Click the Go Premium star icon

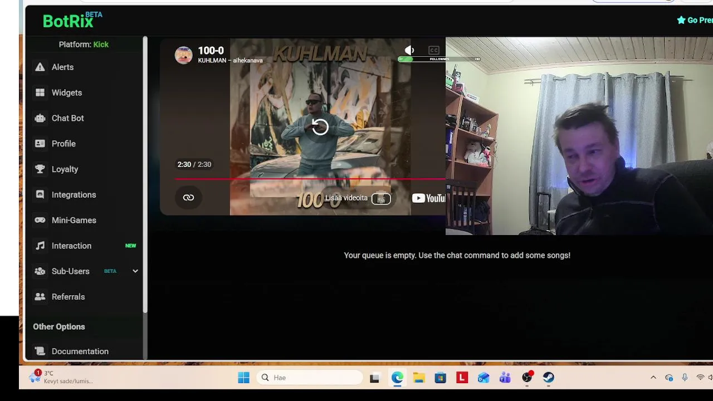point(681,20)
